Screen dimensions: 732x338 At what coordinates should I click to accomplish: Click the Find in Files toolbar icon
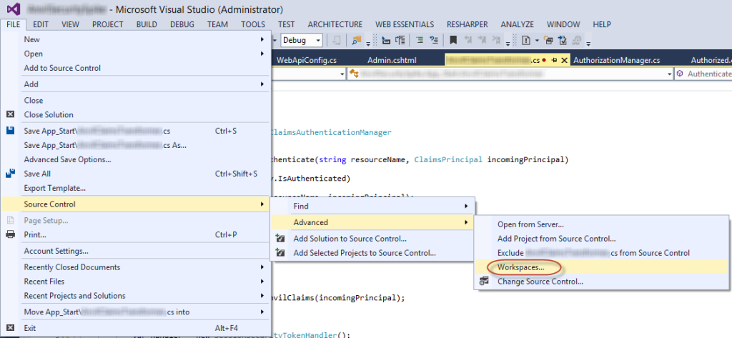(x=357, y=40)
